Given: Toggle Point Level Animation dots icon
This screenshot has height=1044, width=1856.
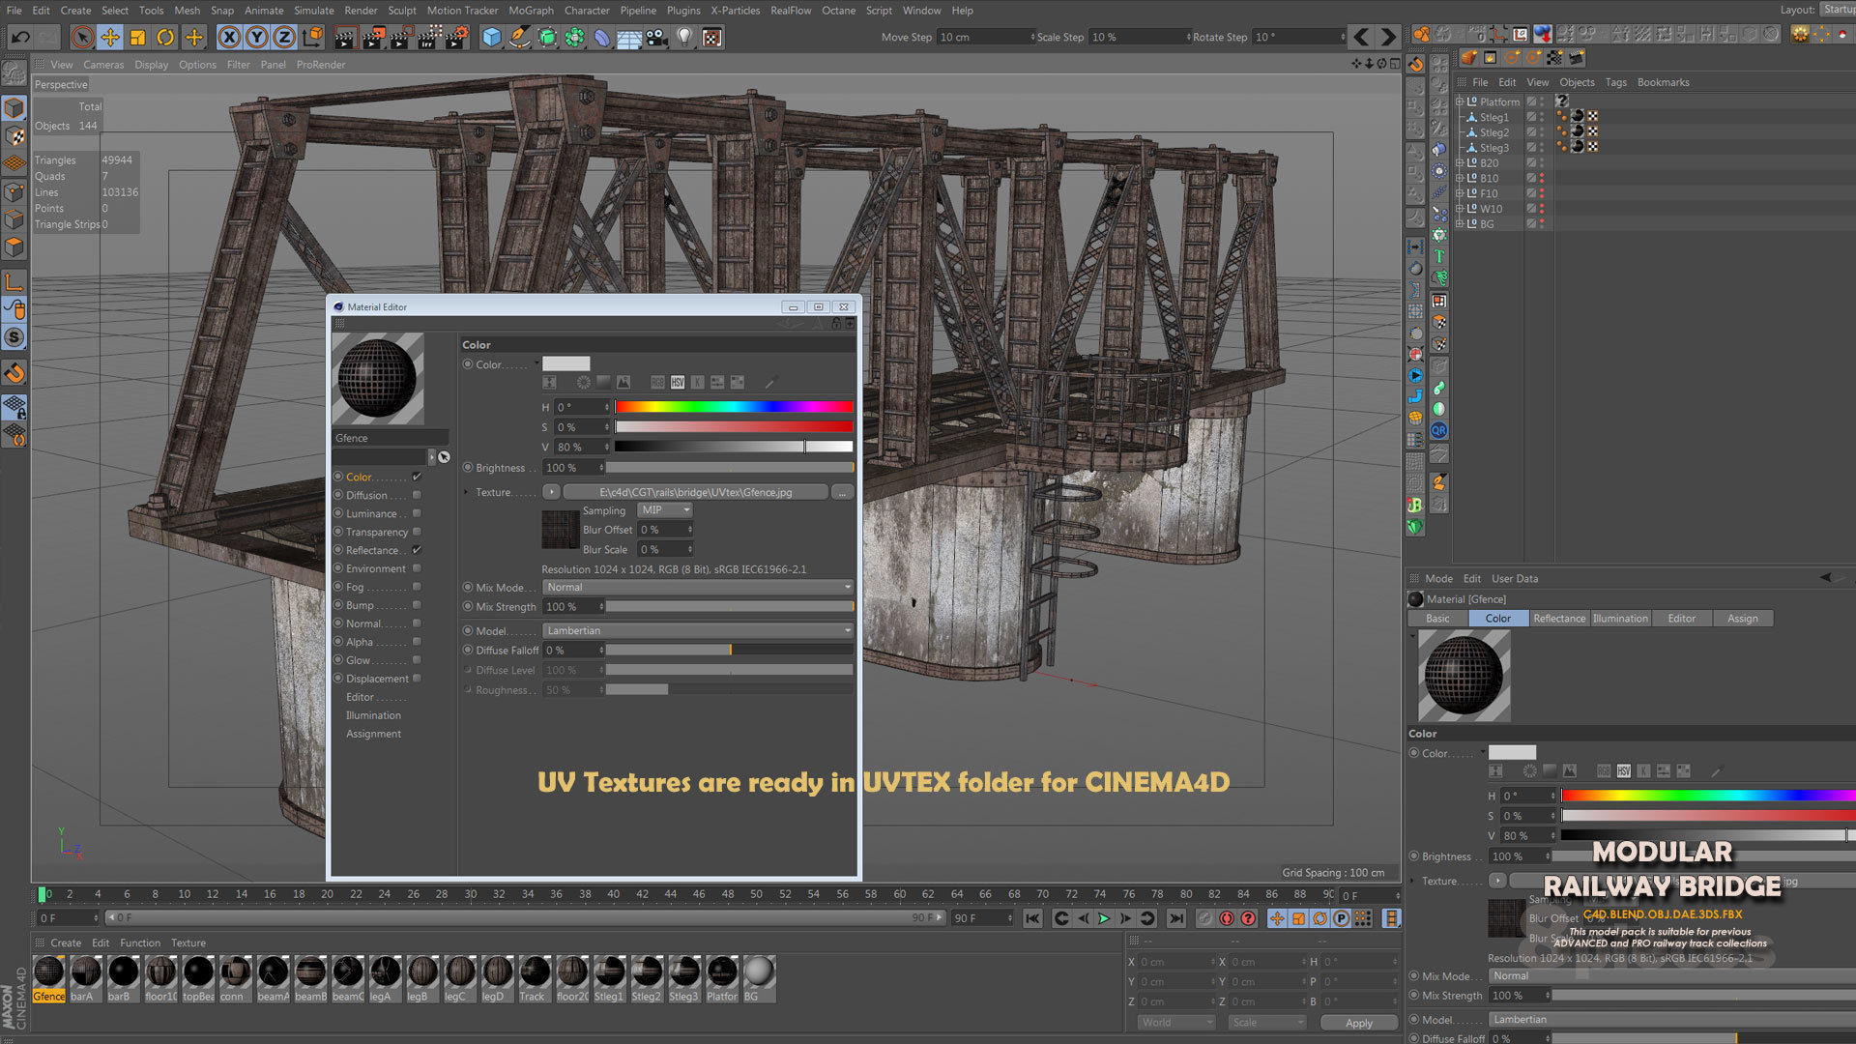Looking at the screenshot, I should coord(1363,918).
